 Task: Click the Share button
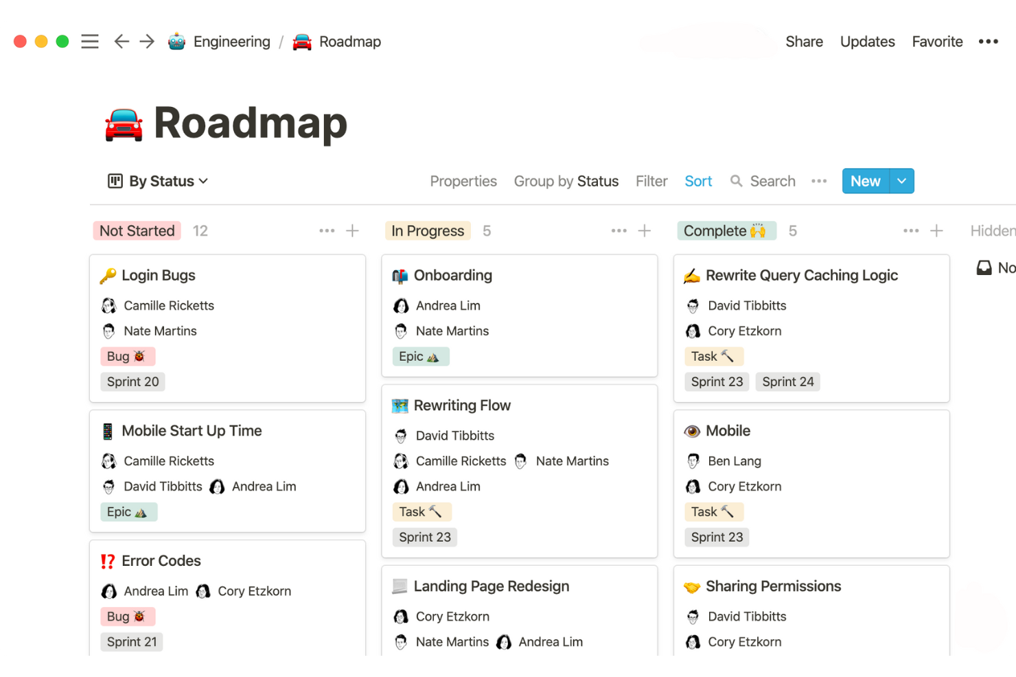804,42
